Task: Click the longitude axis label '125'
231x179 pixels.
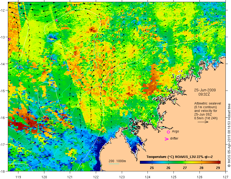Action: point(174,177)
